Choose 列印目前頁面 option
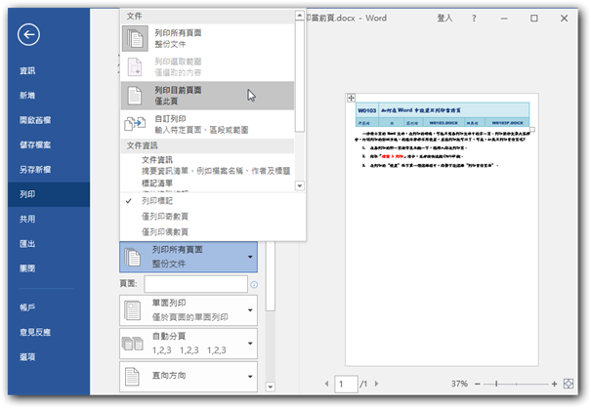Screen dimensions: 591x408 [x=207, y=96]
